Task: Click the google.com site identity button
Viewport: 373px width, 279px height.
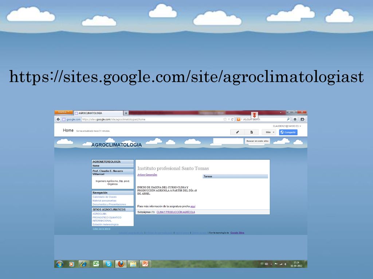Action: (x=71, y=119)
